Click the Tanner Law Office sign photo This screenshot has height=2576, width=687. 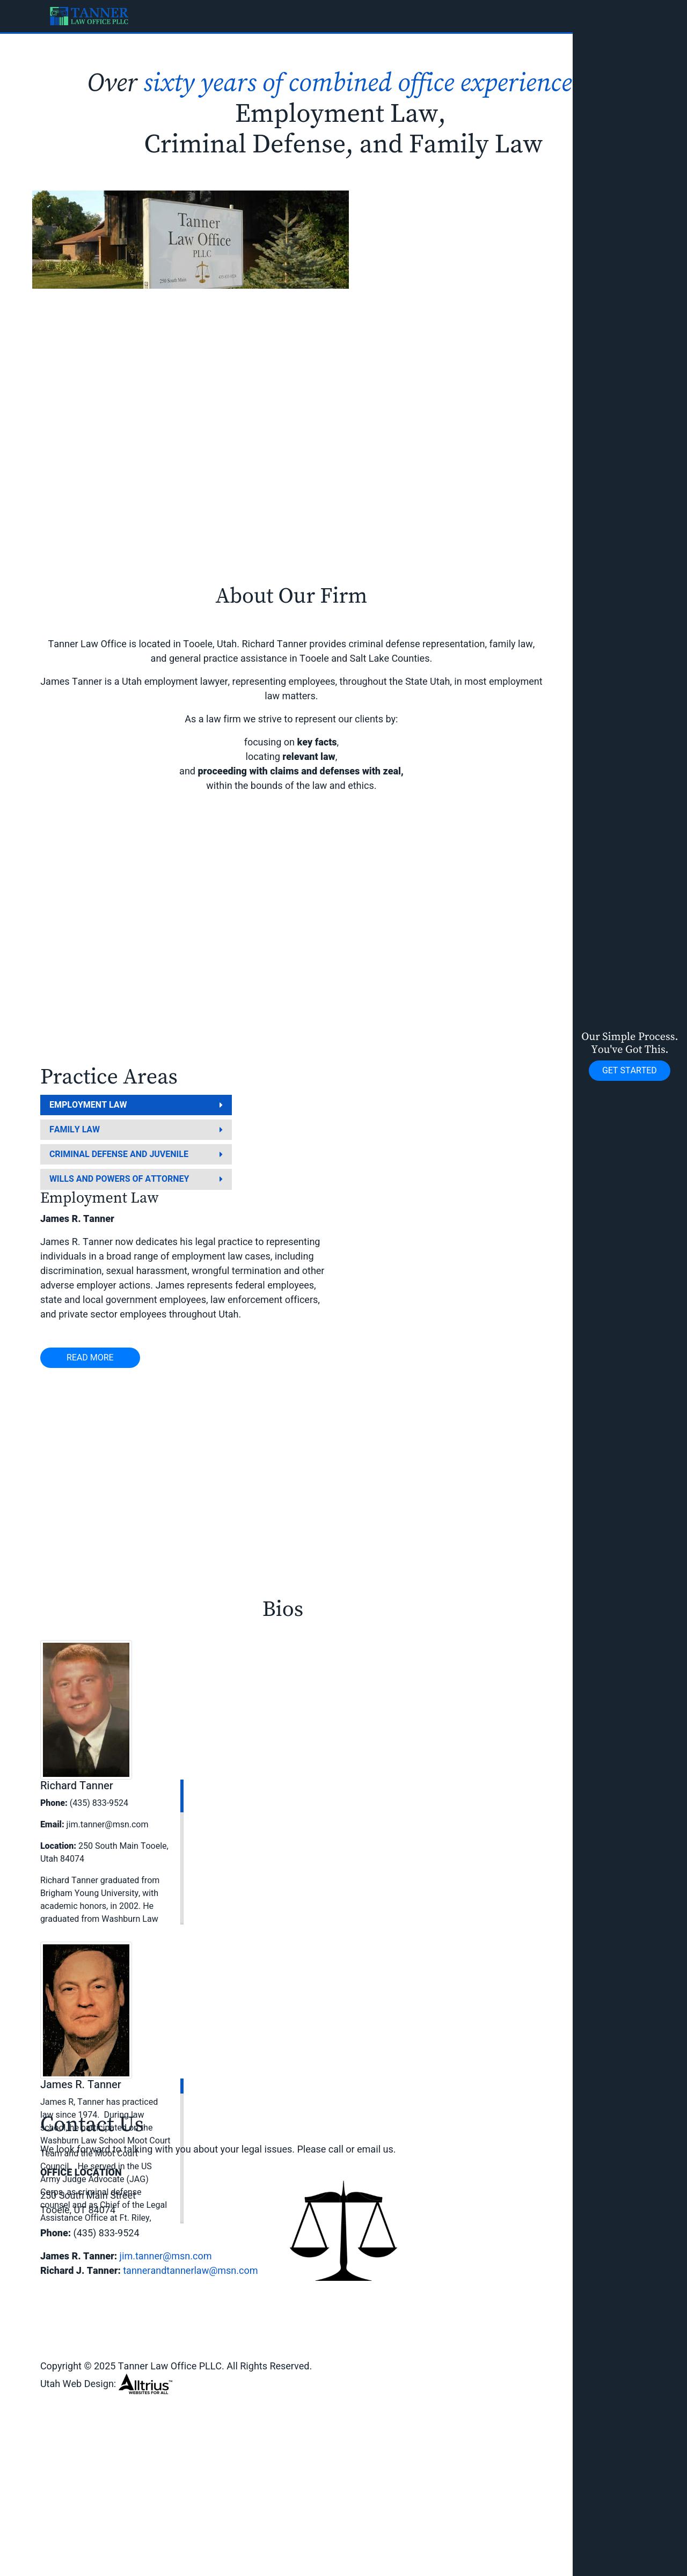(x=190, y=240)
